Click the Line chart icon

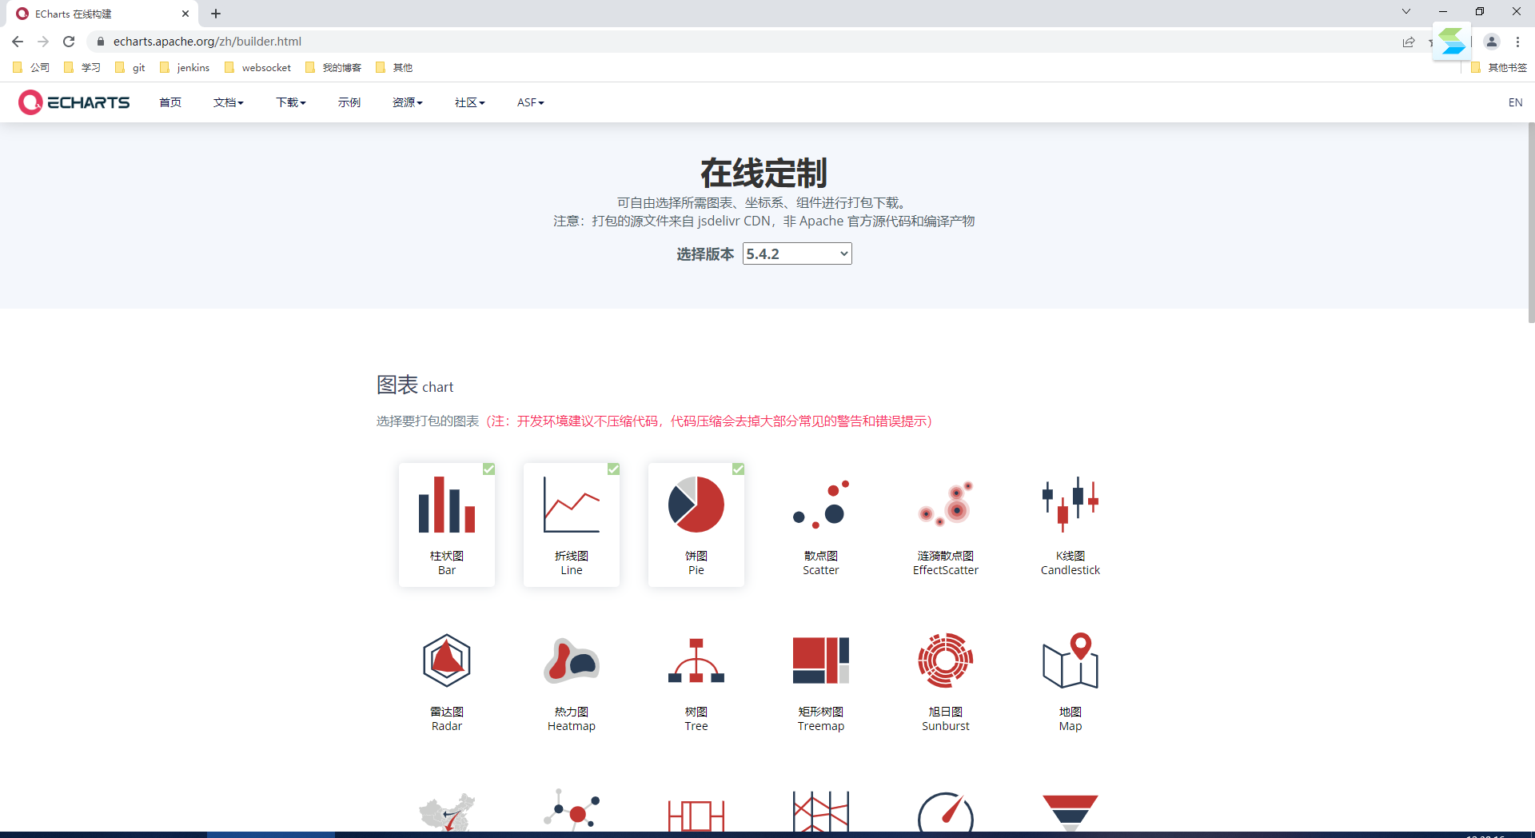[x=572, y=505]
